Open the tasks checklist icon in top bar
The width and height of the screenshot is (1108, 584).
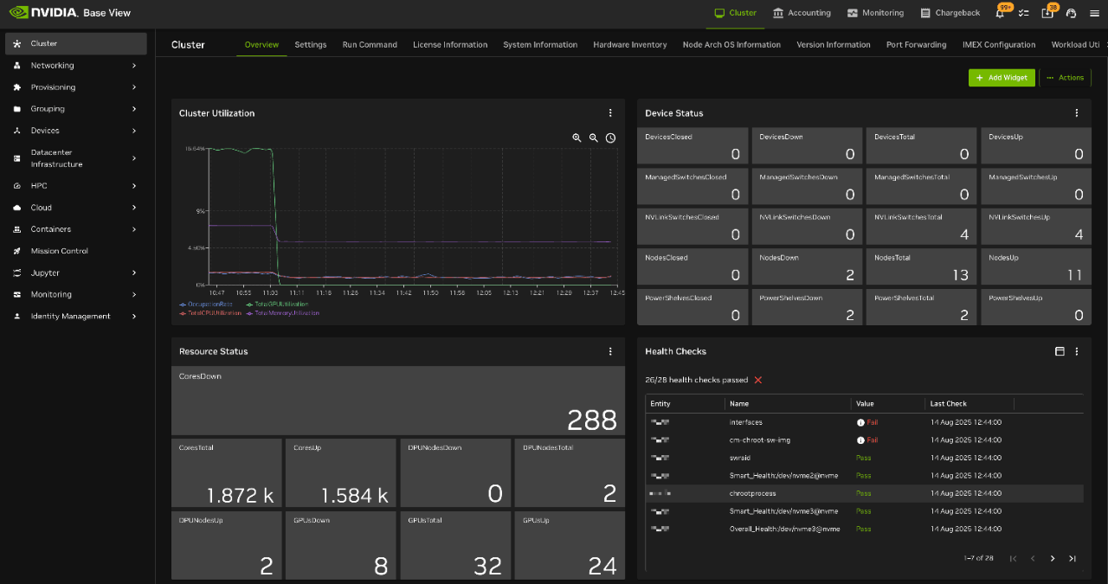click(x=1025, y=13)
